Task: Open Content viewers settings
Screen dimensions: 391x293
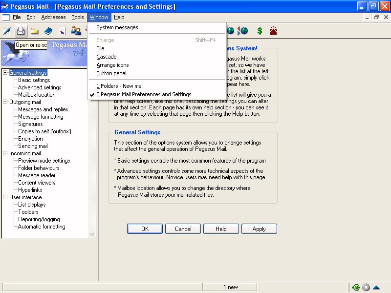Action: tap(37, 183)
